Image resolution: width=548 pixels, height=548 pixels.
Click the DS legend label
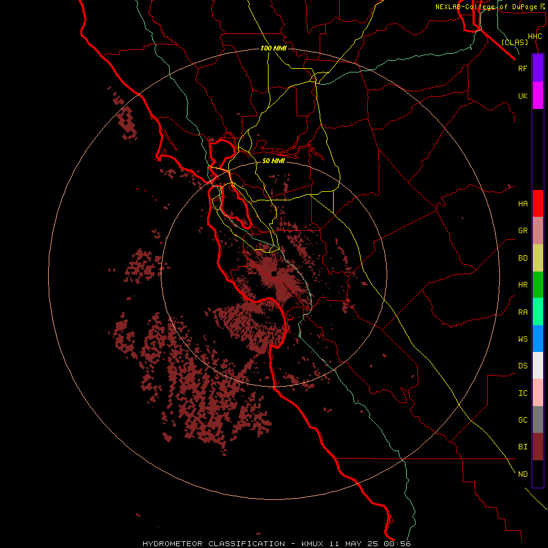[522, 366]
